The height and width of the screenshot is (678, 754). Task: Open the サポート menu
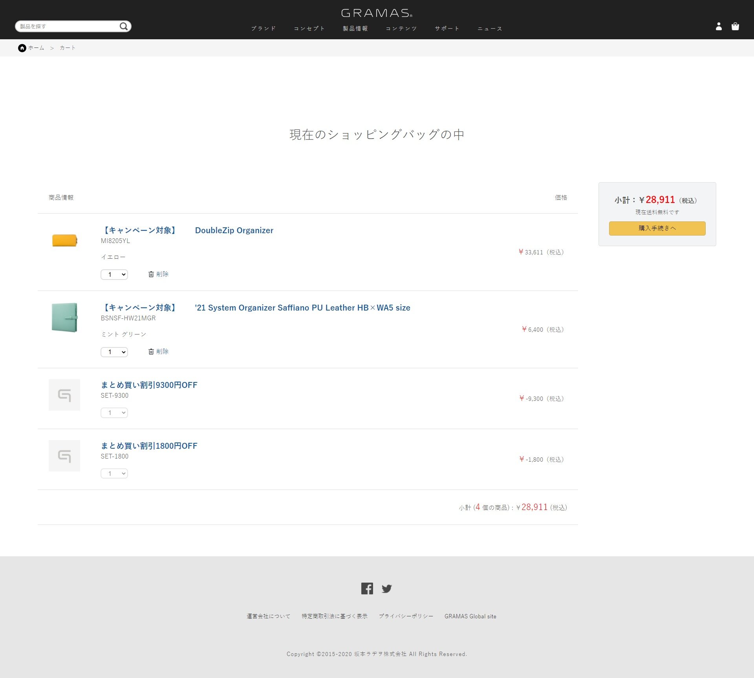(x=447, y=28)
